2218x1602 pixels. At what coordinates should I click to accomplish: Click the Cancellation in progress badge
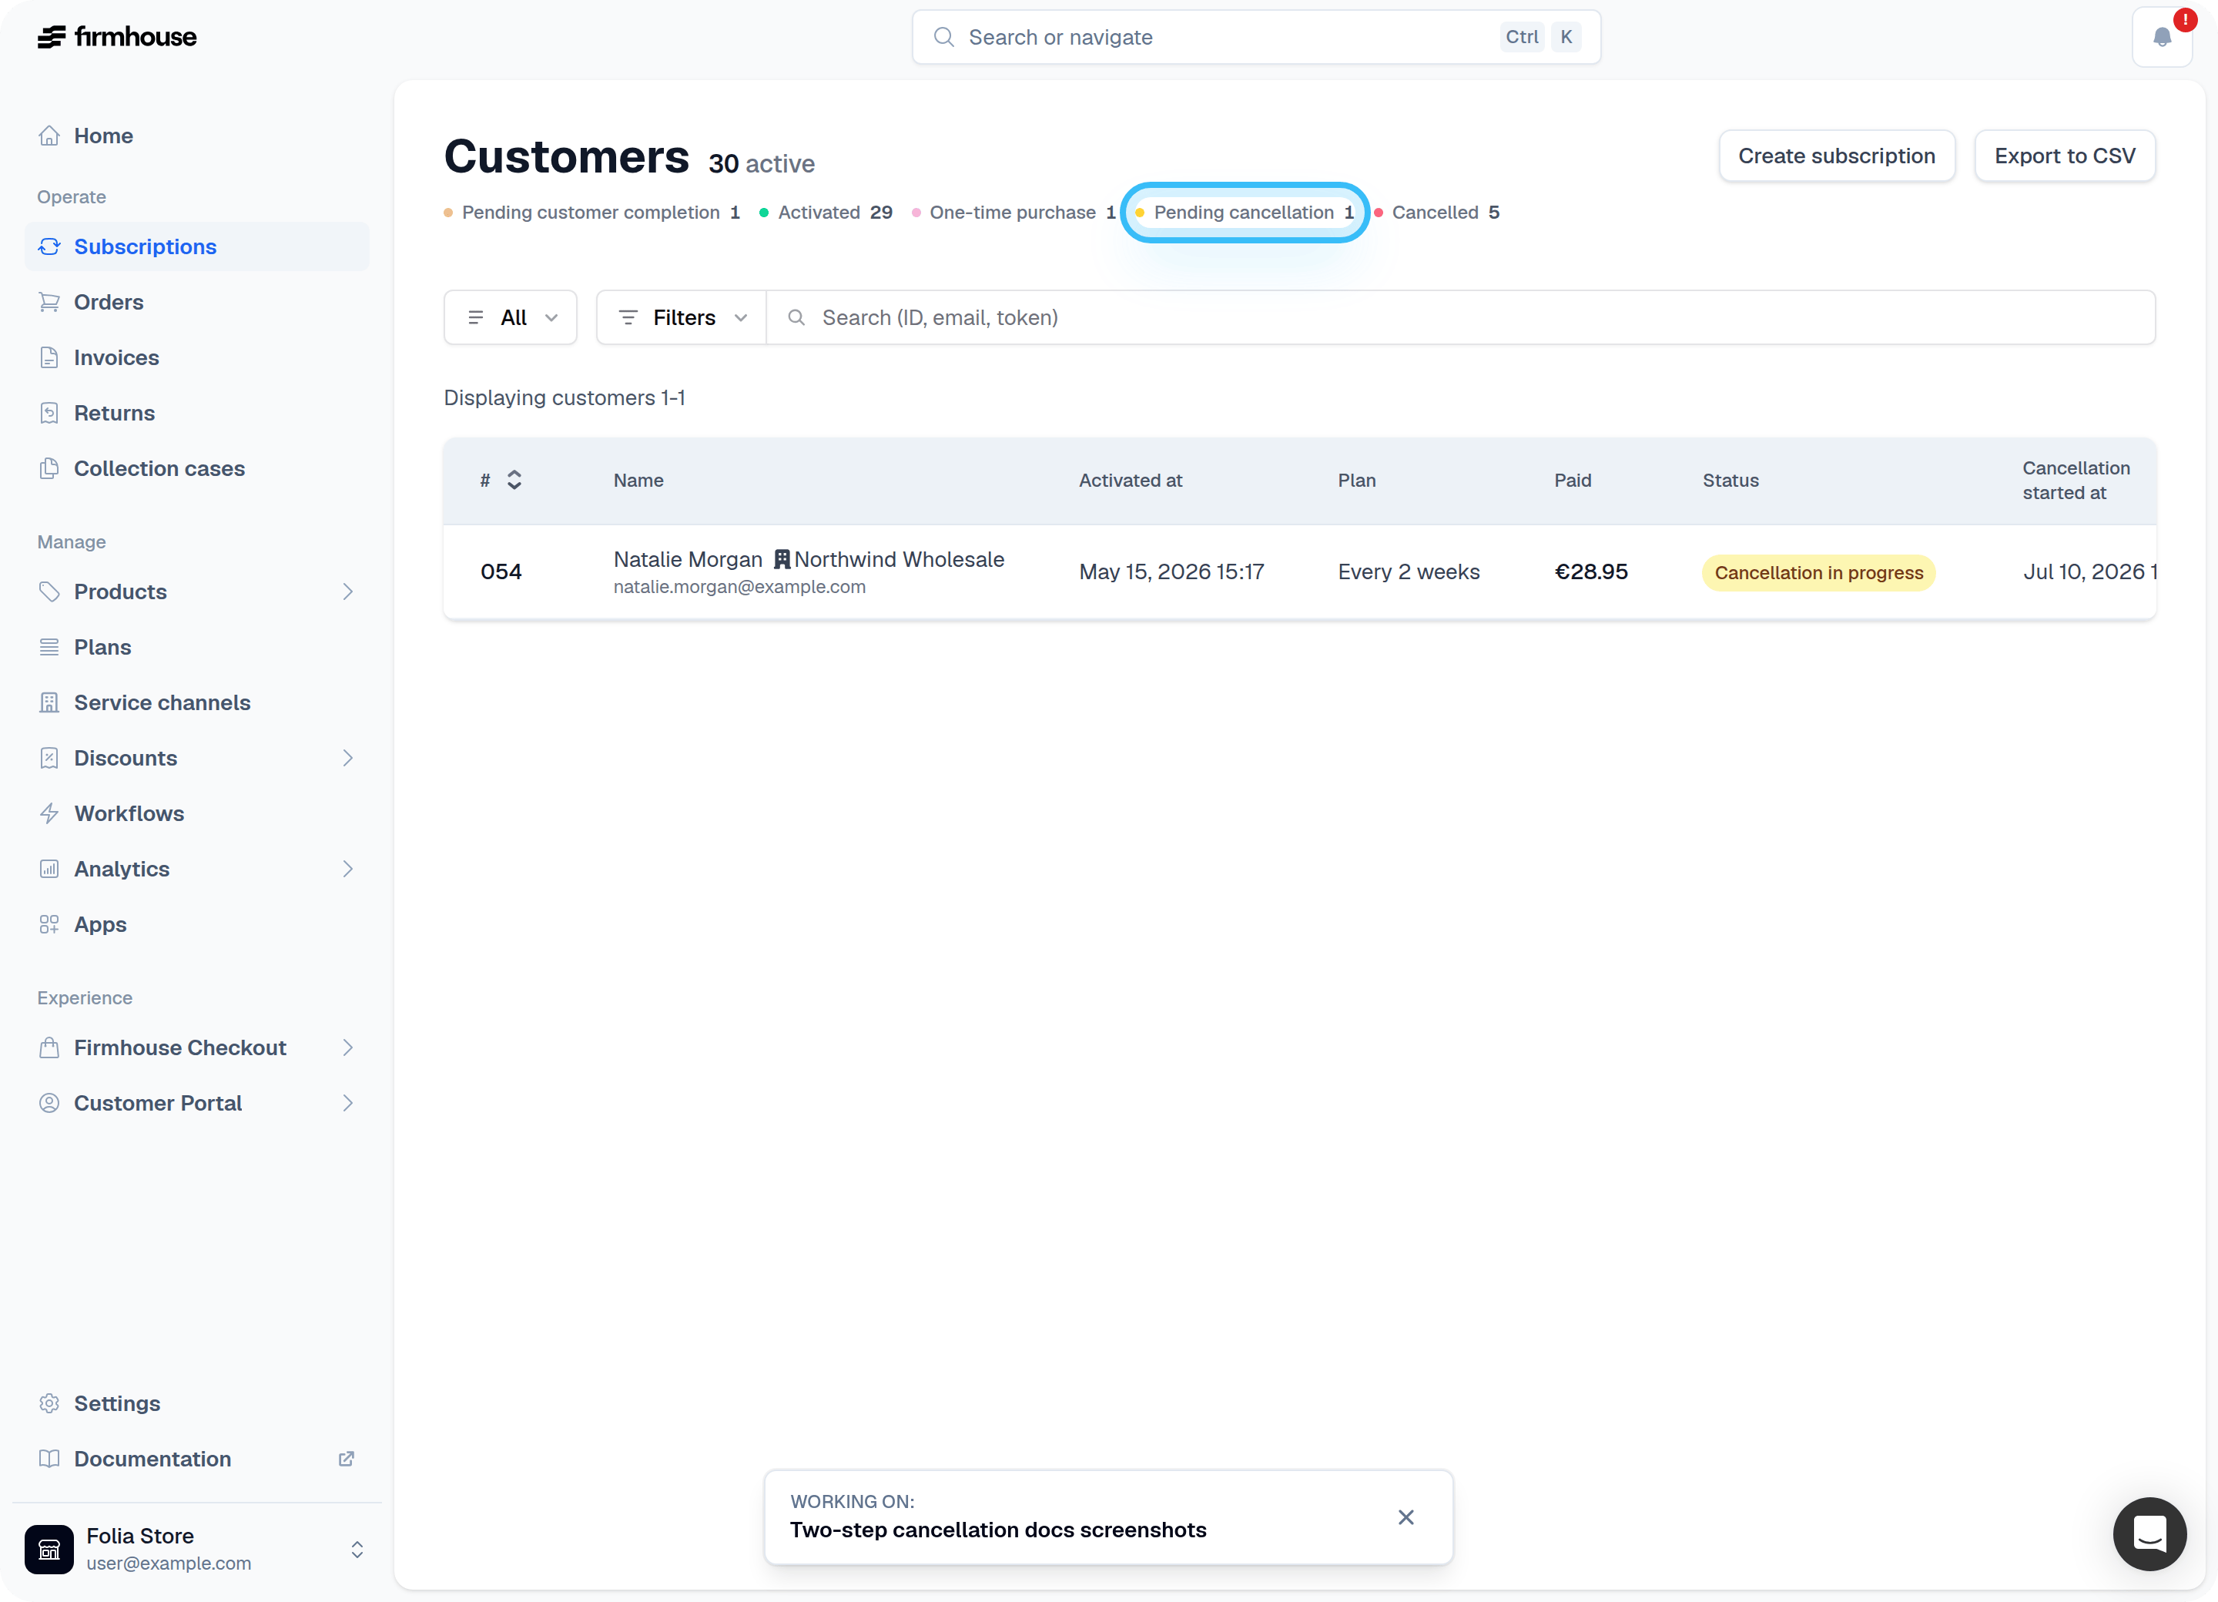pos(1818,572)
